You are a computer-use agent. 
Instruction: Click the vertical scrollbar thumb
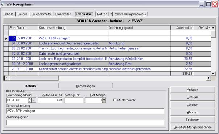(x=213, y=34)
